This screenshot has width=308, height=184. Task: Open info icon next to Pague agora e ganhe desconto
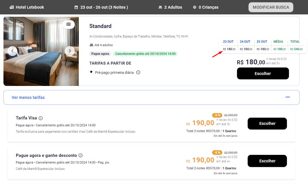tap(81, 155)
